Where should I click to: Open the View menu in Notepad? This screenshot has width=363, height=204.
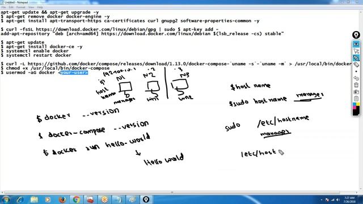pyautogui.click(x=31, y=7)
